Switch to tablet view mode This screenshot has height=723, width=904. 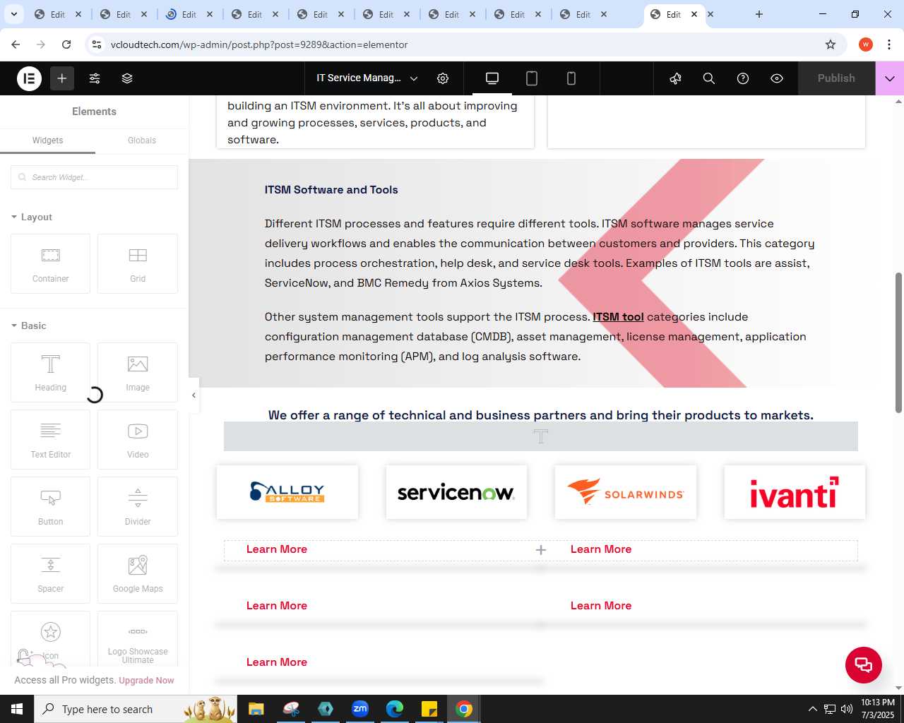pos(532,78)
